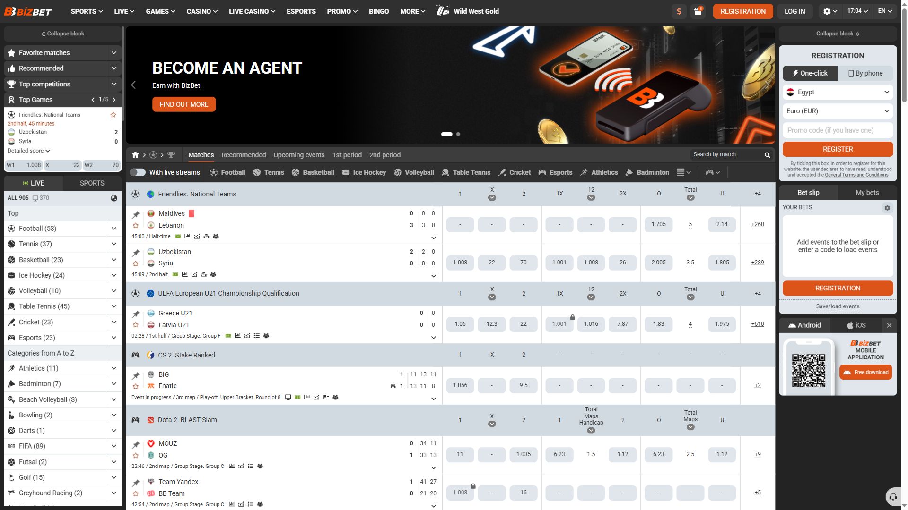Open the gift bonuses icon
Screen dimensions: 908x510
[698, 11]
